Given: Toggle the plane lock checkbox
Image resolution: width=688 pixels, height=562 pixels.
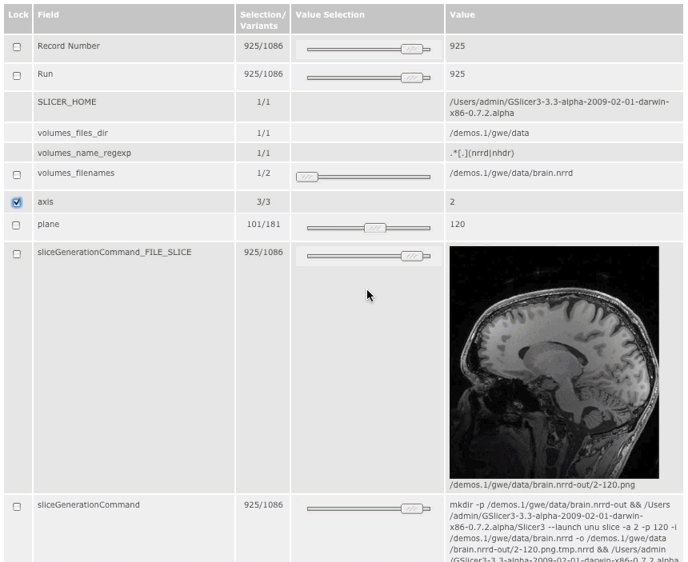Looking at the screenshot, I should click(17, 226).
